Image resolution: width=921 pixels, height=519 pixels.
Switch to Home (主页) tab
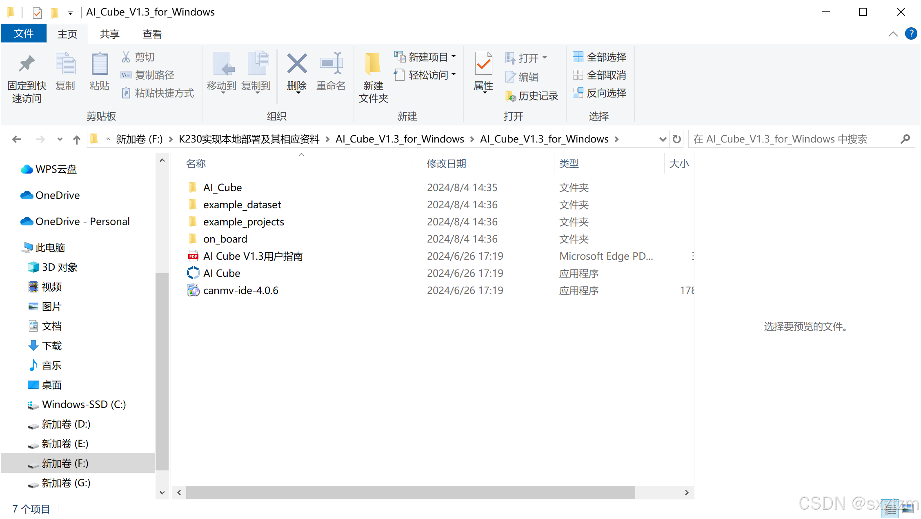click(67, 34)
